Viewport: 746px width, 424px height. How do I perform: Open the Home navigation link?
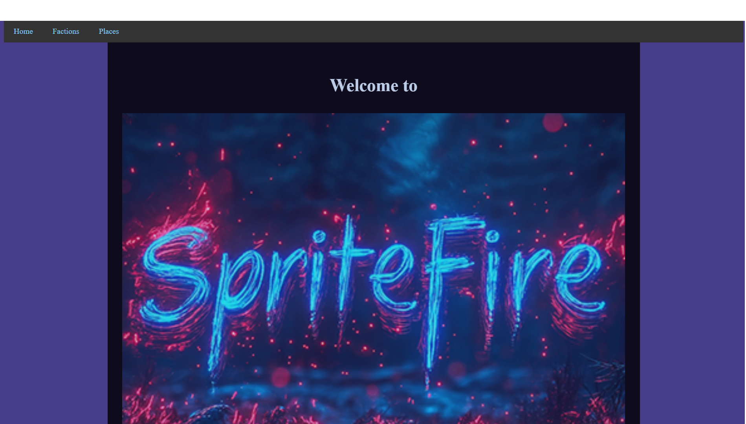tap(23, 31)
